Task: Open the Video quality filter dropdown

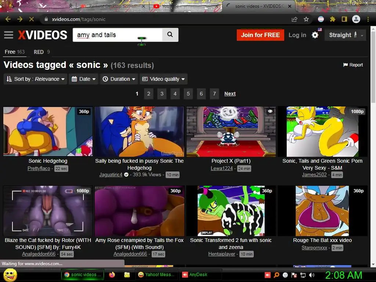Action: tap(163, 79)
